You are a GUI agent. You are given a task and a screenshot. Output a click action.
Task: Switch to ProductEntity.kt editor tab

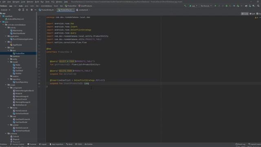[x=46, y=10]
